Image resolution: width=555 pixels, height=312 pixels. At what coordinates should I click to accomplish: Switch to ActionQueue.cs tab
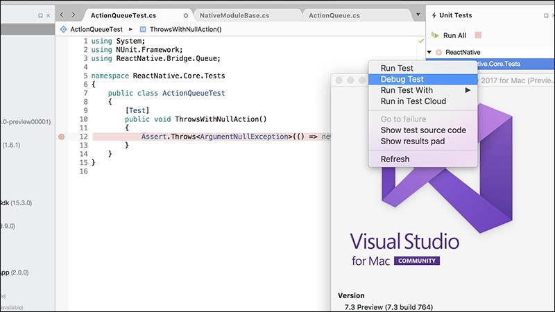click(x=334, y=15)
